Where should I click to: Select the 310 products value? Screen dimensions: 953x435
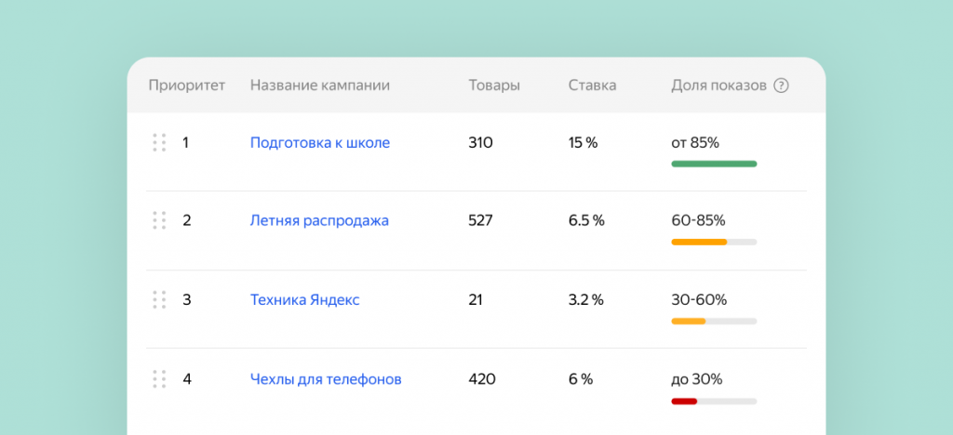(481, 143)
